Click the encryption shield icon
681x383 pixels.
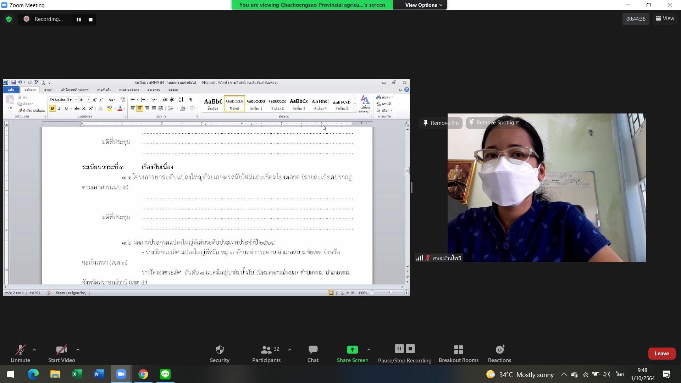(x=9, y=19)
